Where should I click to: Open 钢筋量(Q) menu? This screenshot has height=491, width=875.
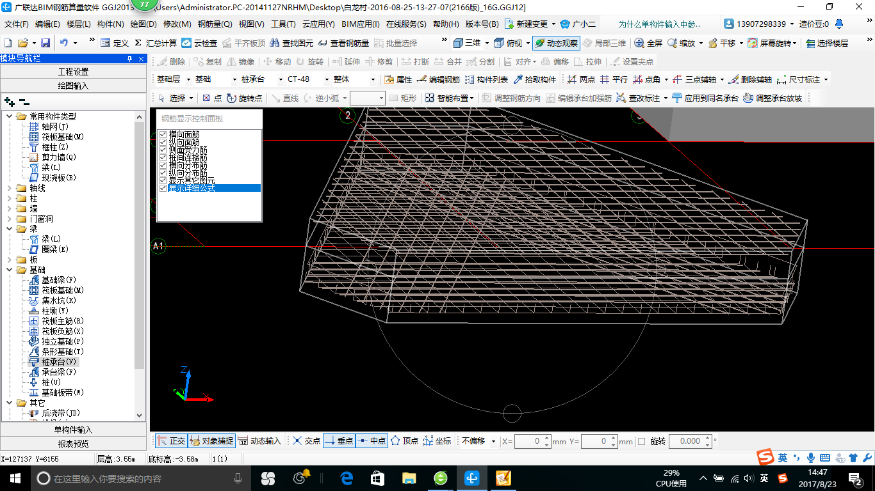click(x=215, y=24)
